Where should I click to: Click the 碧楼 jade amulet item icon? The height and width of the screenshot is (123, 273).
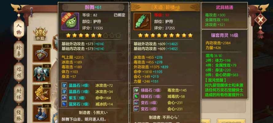(142, 22)
